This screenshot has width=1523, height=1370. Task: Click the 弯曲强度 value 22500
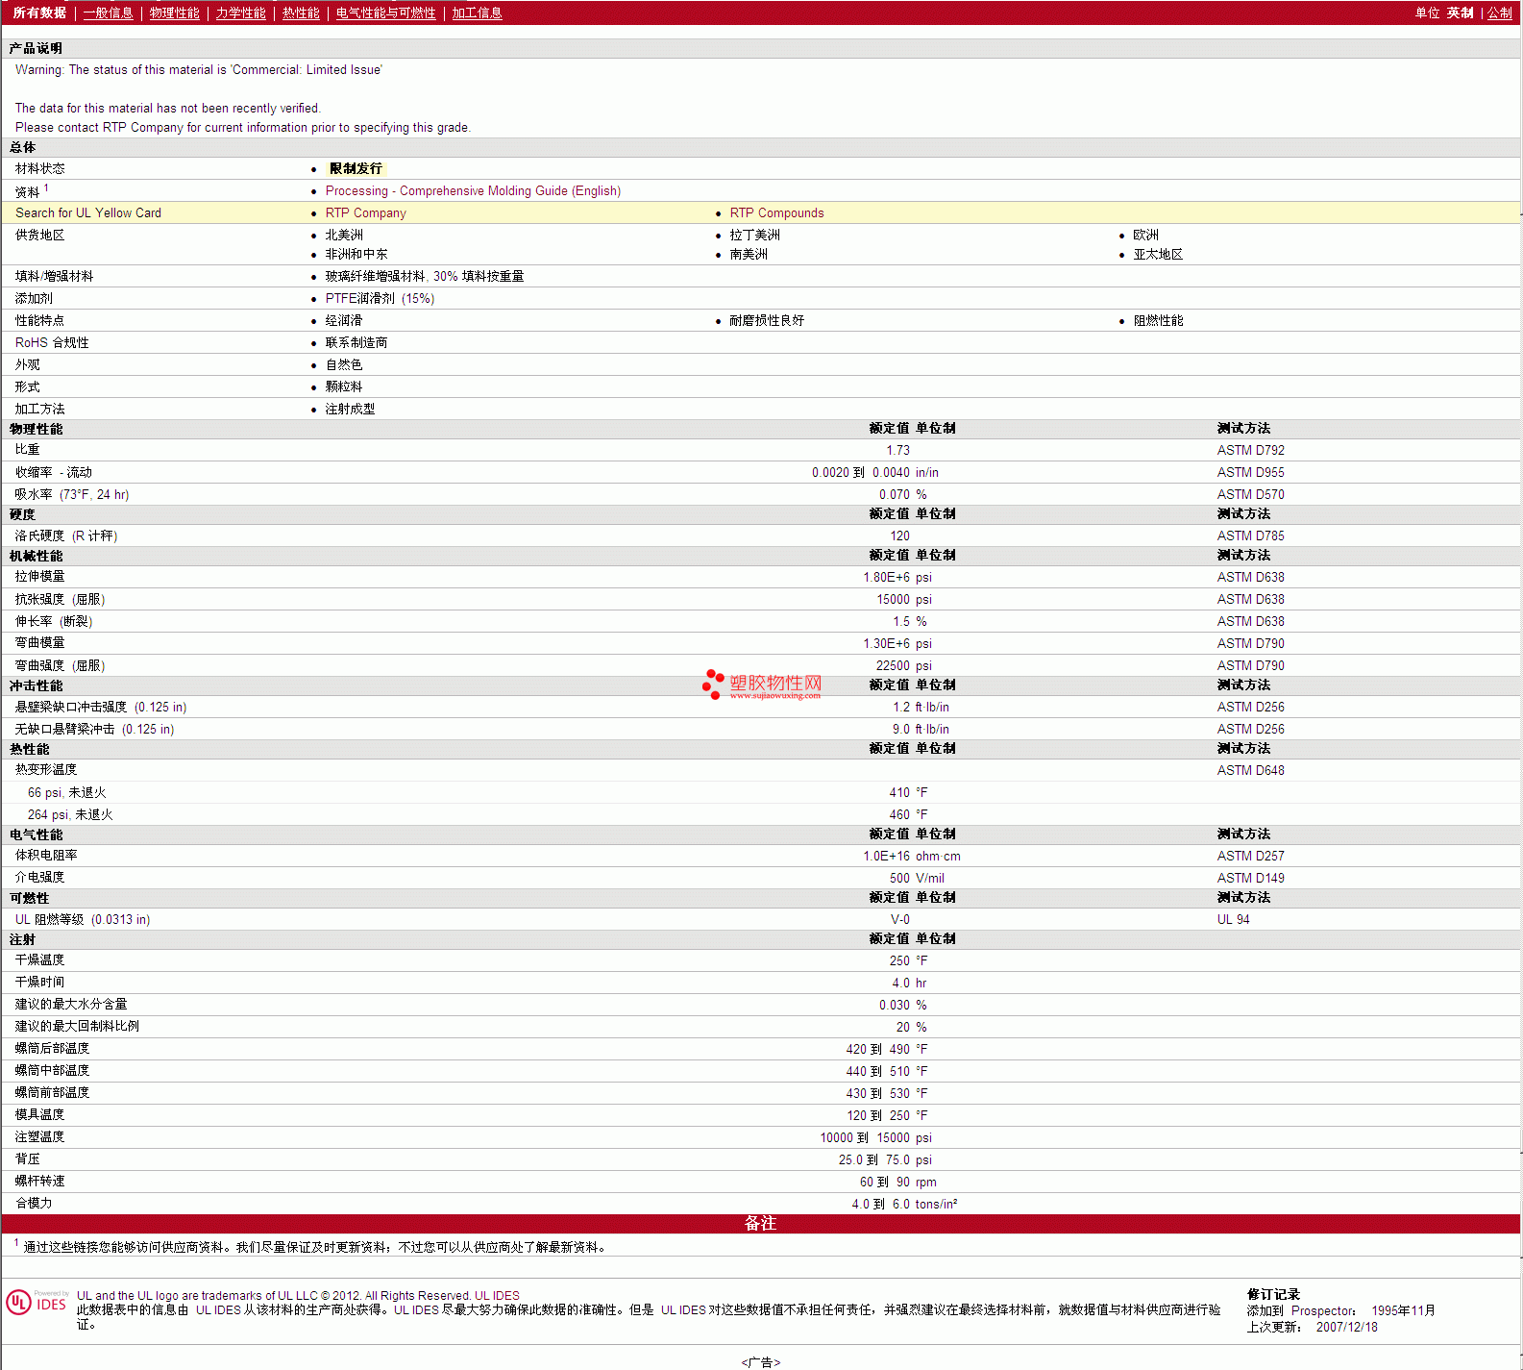(x=893, y=665)
